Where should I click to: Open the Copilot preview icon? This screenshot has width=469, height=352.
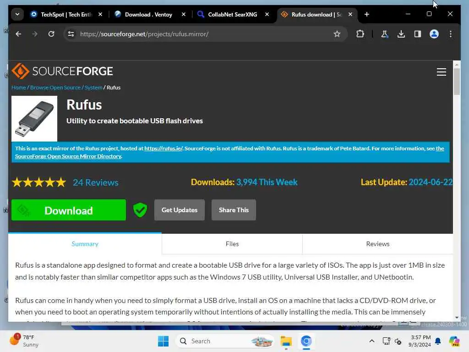click(454, 341)
